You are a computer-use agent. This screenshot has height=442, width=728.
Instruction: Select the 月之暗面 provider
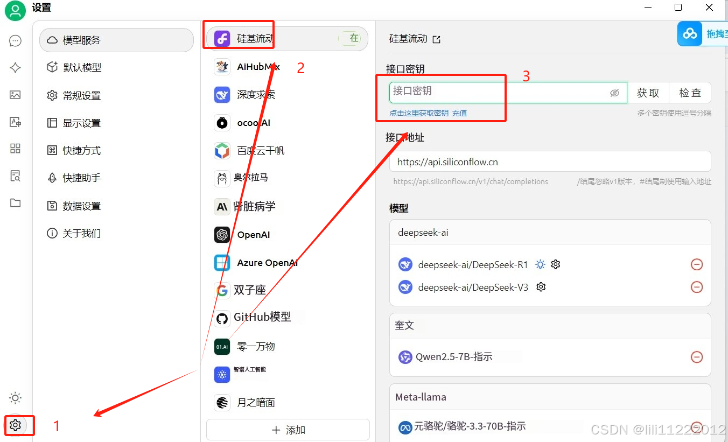coord(287,402)
